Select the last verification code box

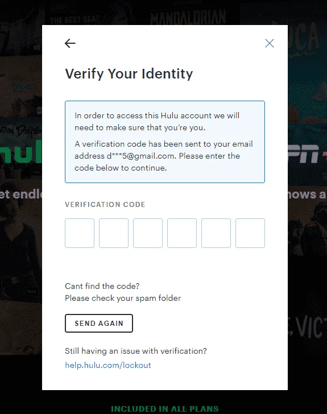click(x=250, y=233)
